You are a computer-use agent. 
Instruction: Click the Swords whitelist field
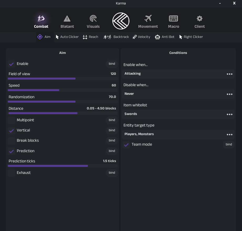(x=178, y=114)
